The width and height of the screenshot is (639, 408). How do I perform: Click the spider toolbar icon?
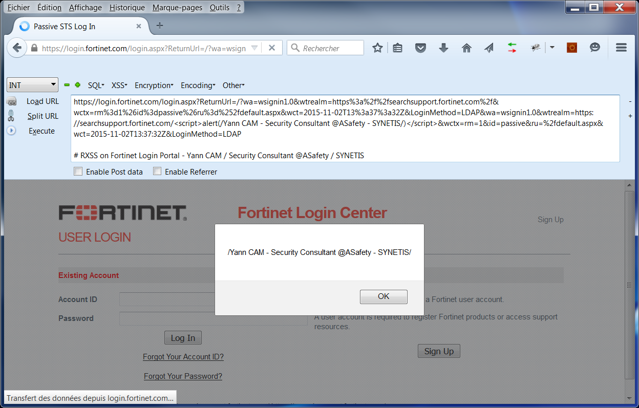coord(536,48)
